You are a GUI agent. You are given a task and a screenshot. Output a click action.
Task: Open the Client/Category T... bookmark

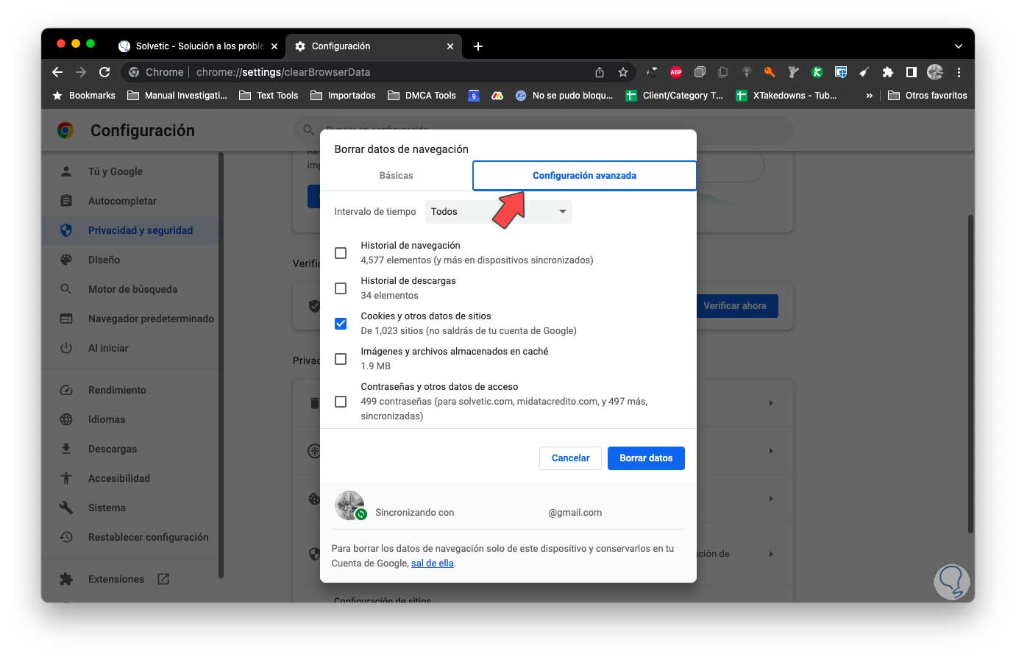pos(674,96)
